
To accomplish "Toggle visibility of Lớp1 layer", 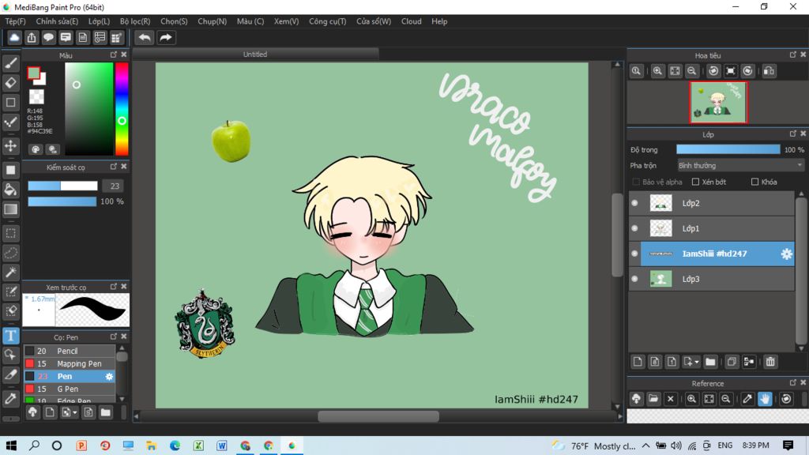I will click(634, 228).
